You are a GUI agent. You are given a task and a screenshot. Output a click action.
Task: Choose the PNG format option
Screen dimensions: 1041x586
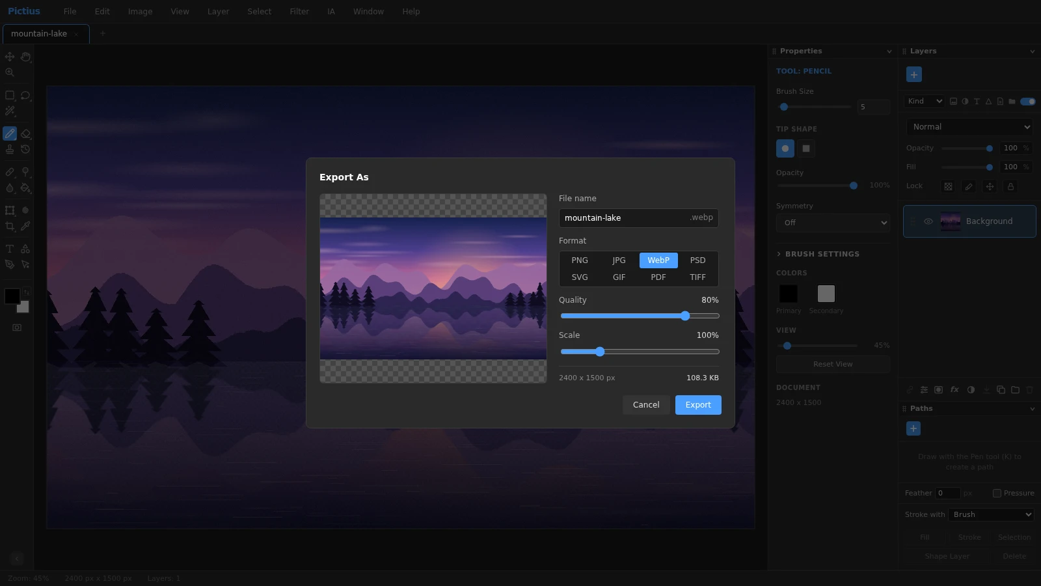pos(580,260)
